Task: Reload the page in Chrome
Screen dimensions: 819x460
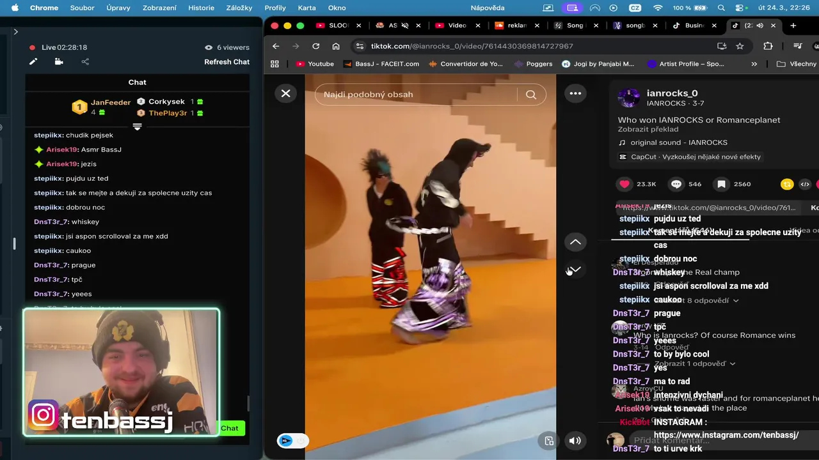Action: [x=315, y=46]
